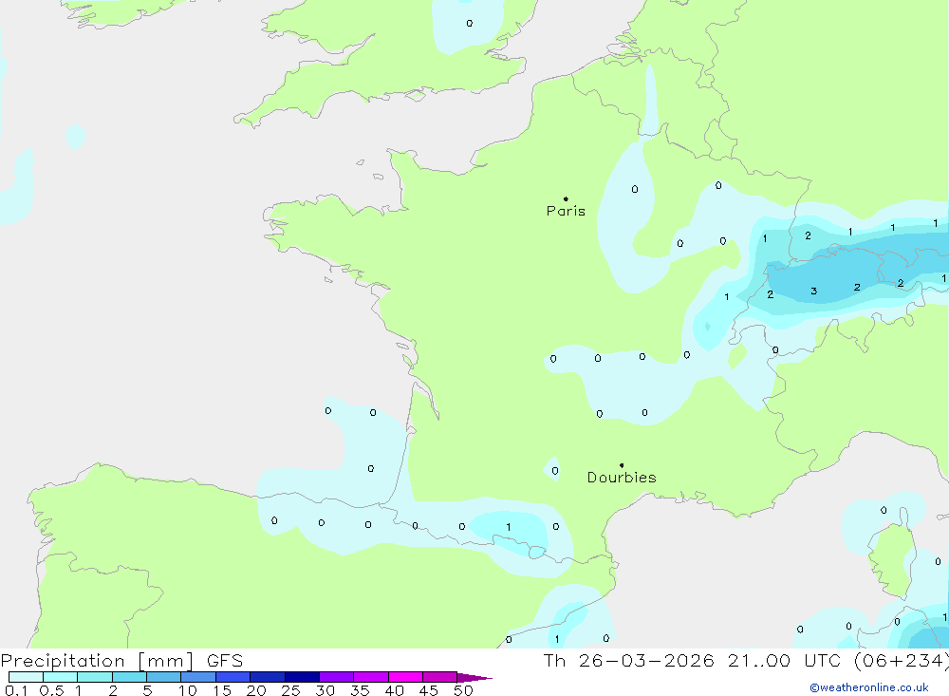Click the Paris city label
949x696 pixels.
click(x=566, y=211)
